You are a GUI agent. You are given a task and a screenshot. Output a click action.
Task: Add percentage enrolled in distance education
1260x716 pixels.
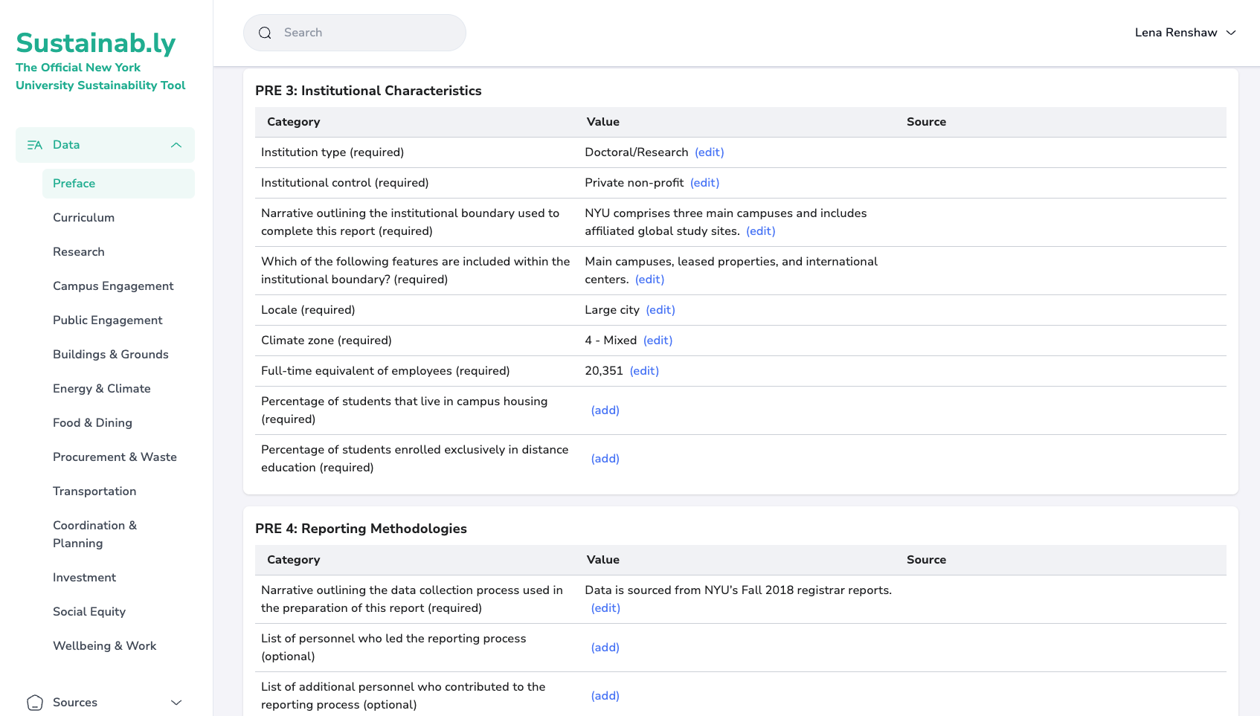[x=605, y=459]
